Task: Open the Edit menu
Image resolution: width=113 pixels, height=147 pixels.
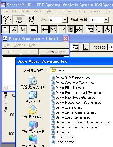Action: click(x=15, y=11)
